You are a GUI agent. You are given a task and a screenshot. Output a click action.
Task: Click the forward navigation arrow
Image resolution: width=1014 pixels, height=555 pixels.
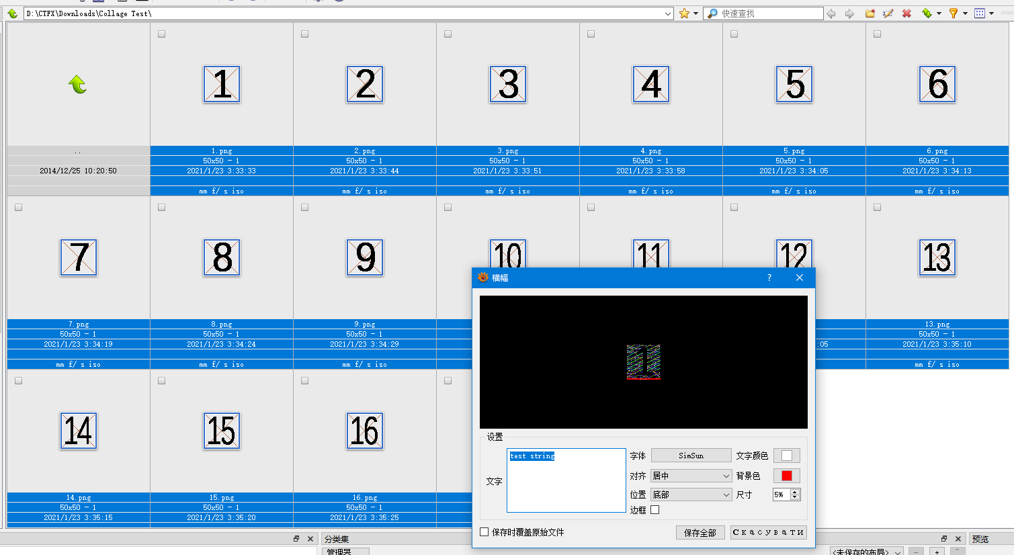coord(849,13)
